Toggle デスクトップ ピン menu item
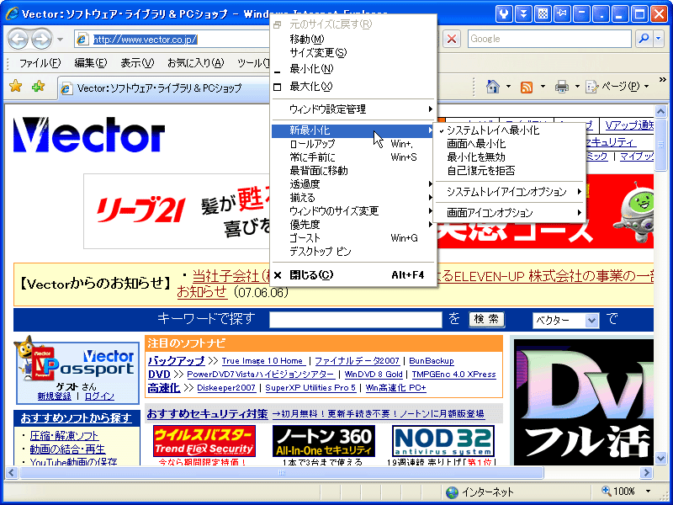 [x=353, y=251]
